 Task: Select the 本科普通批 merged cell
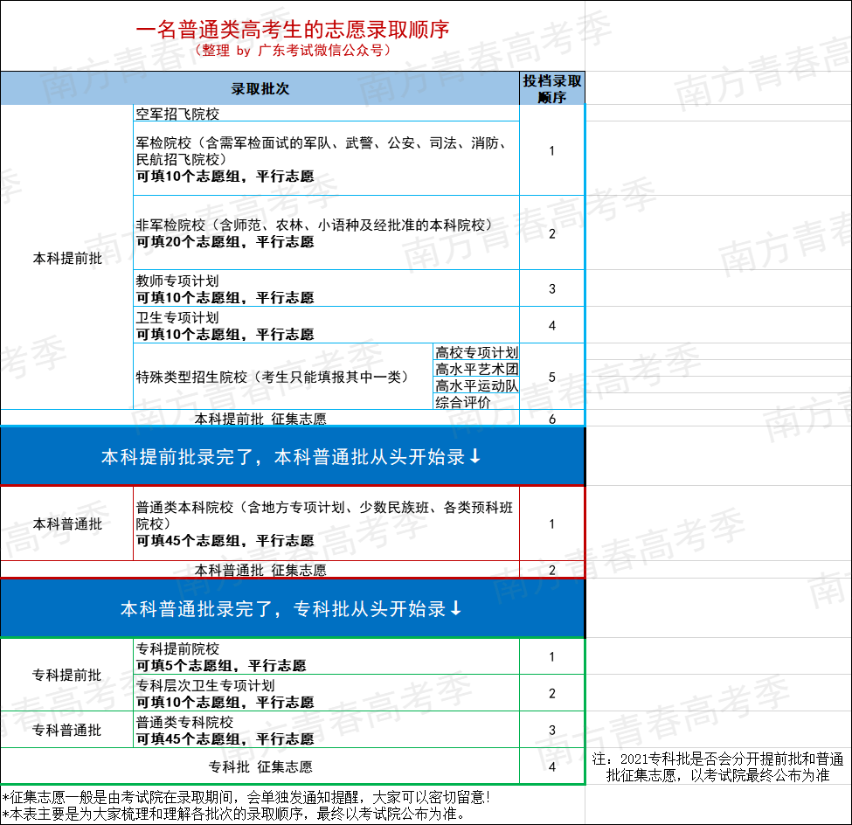coord(66,523)
